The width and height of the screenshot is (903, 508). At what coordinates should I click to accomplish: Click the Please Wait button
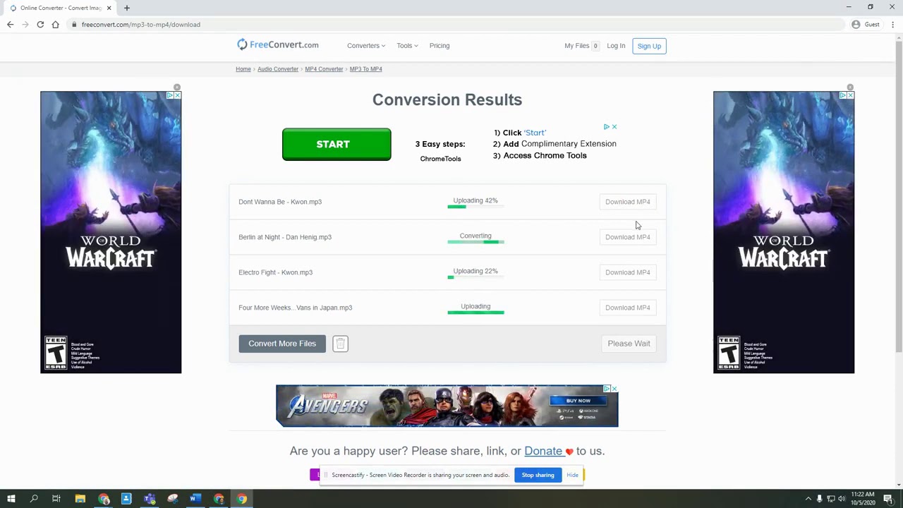click(x=629, y=344)
